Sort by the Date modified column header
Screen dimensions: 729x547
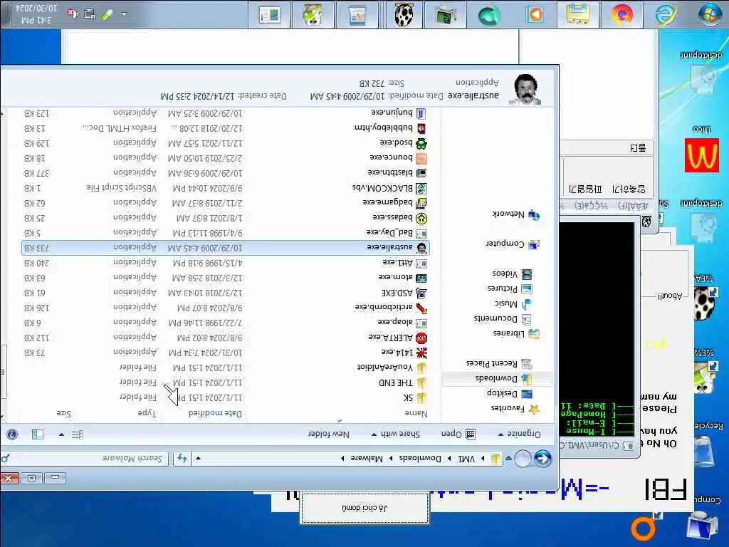tap(215, 414)
